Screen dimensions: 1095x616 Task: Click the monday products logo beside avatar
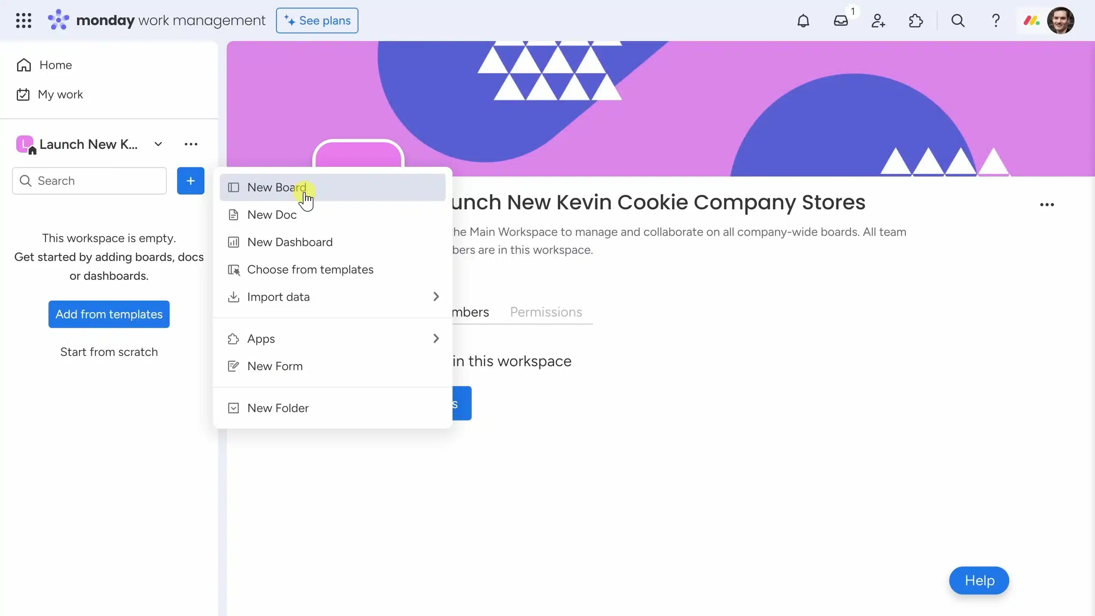click(1032, 21)
